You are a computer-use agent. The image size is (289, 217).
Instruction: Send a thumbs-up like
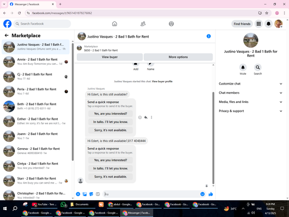click(x=211, y=194)
